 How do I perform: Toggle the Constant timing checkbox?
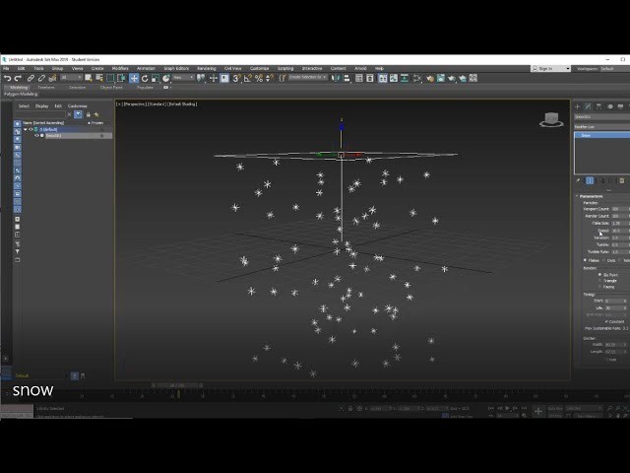[x=606, y=321]
